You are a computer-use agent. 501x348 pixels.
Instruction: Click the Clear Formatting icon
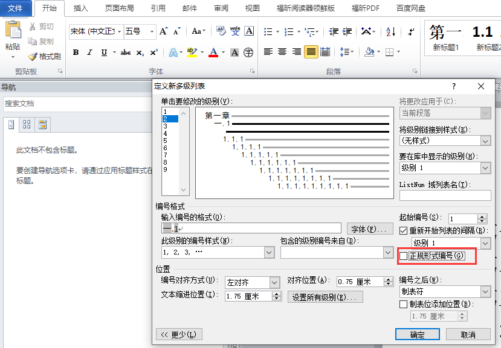pos(221,31)
